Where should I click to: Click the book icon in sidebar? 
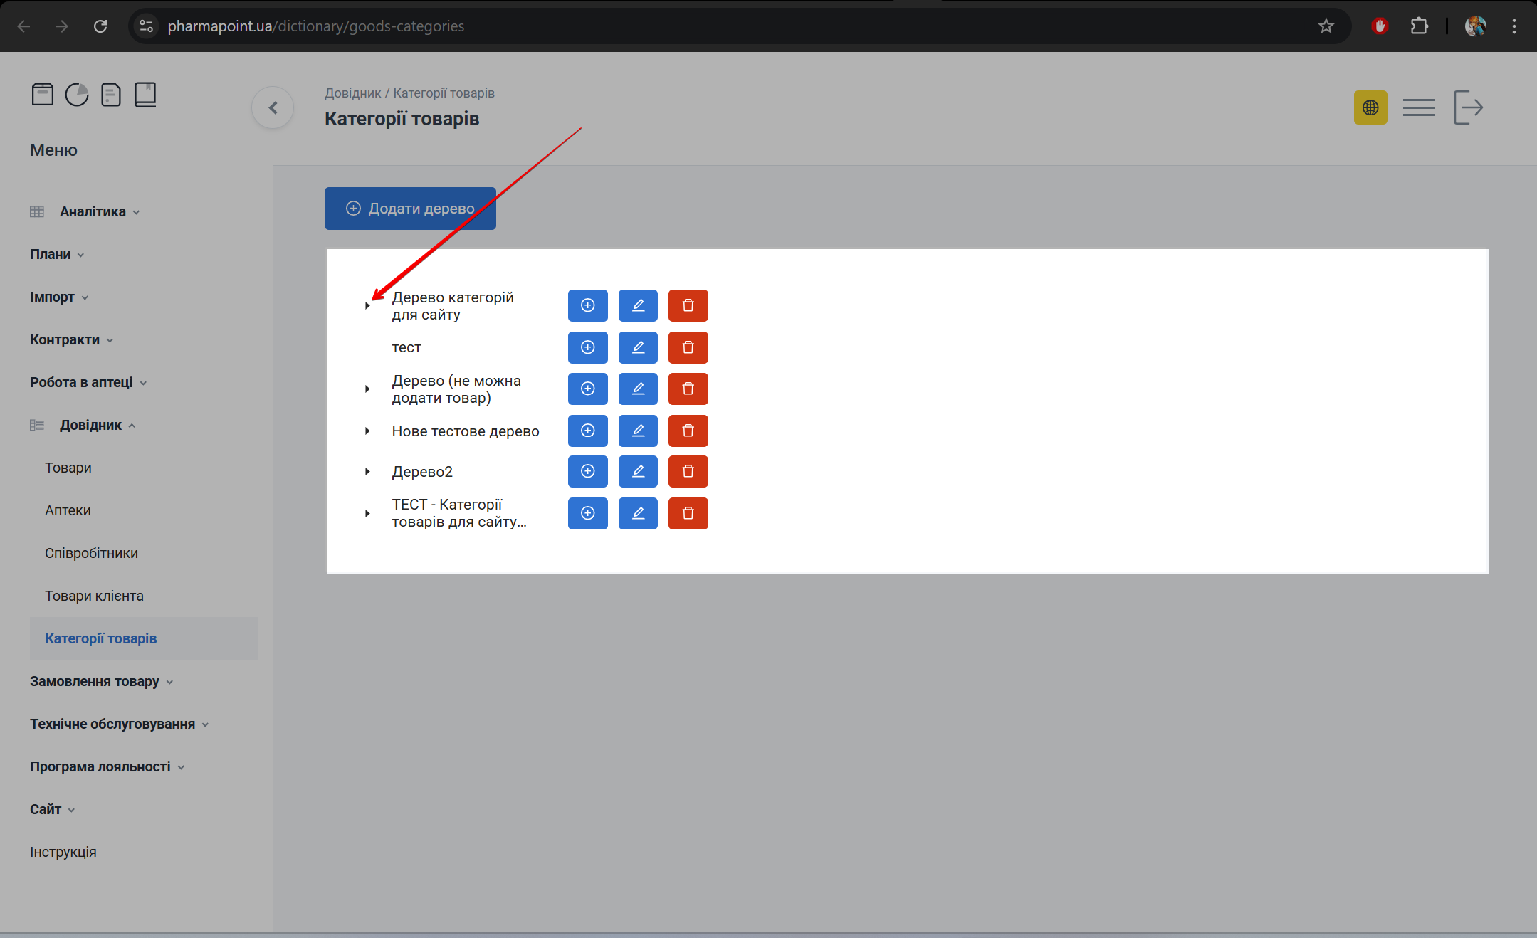tap(145, 95)
